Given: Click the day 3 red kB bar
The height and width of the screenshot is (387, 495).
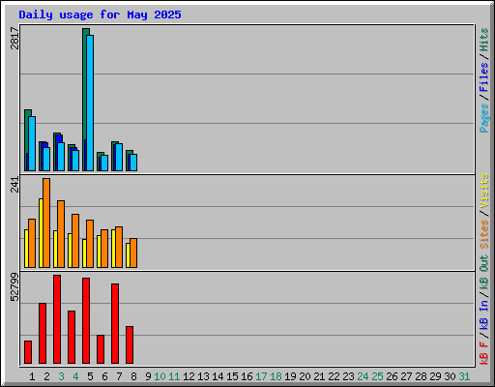Looking at the screenshot, I should 57,319.
